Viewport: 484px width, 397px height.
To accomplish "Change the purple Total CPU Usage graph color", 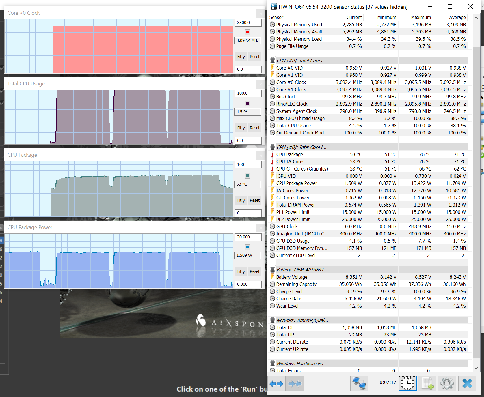I will point(248,103).
